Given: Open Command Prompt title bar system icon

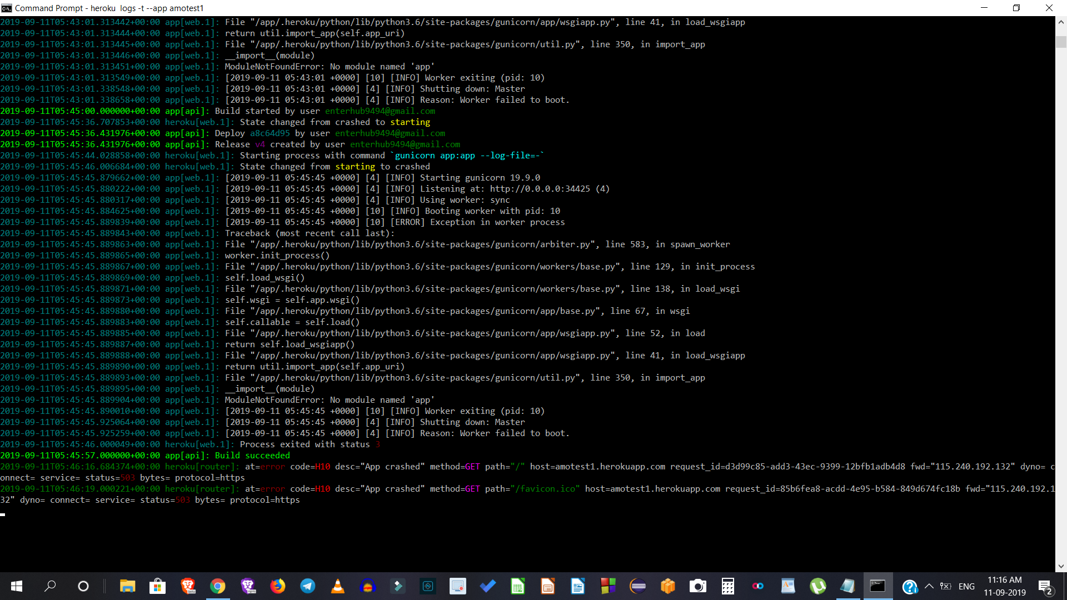Looking at the screenshot, I should click(7, 8).
